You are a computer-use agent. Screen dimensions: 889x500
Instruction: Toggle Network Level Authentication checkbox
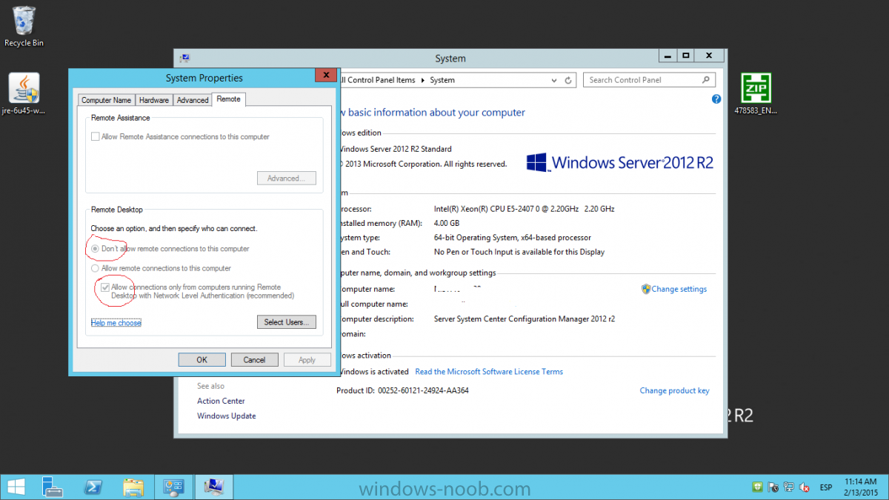coord(105,287)
